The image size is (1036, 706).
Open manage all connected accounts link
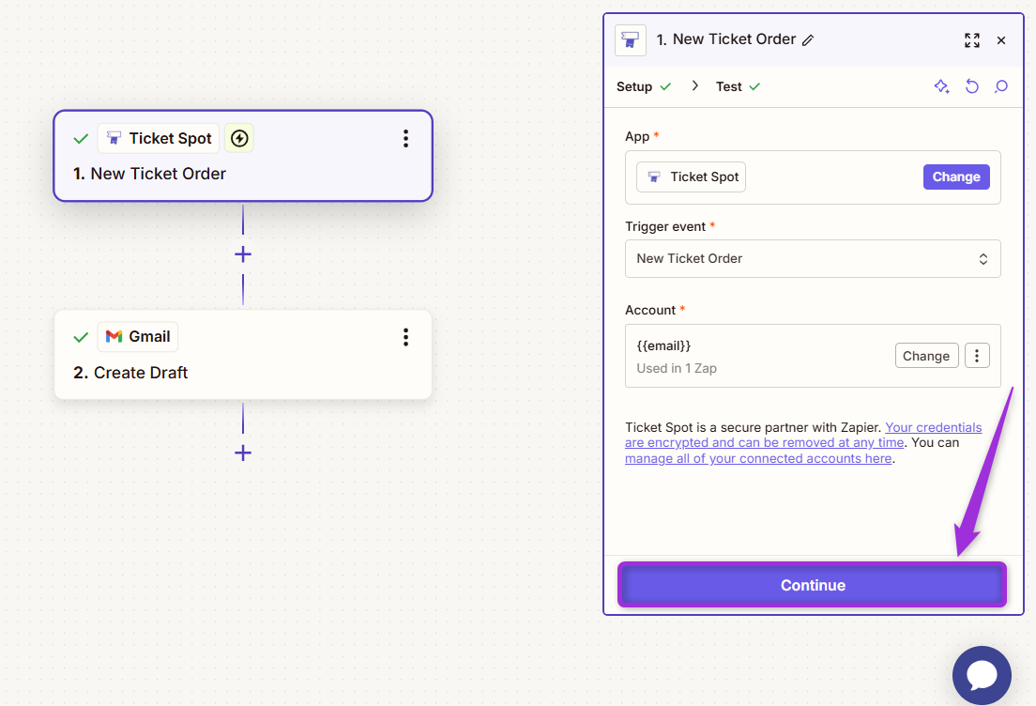click(x=758, y=458)
